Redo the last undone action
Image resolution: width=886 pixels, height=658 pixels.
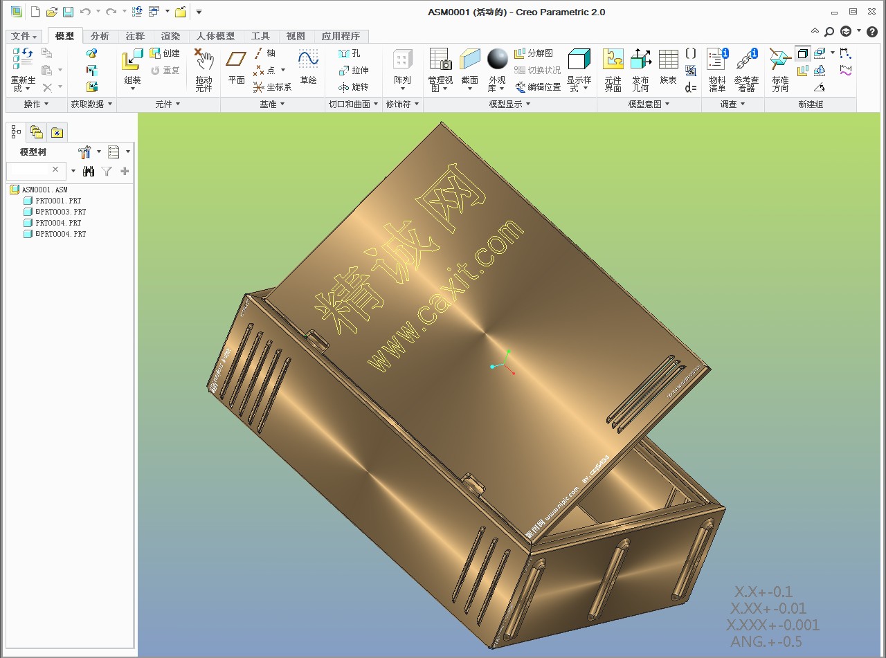coord(111,12)
